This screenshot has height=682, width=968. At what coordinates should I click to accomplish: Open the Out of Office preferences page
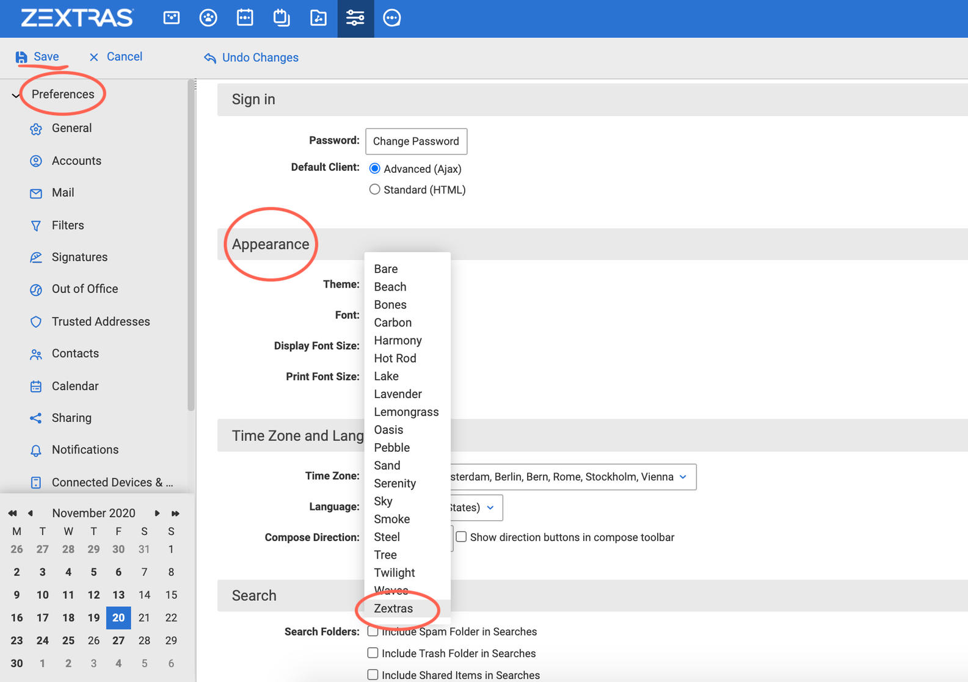(x=85, y=289)
